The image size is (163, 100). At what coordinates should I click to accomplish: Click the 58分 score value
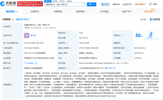(x=139, y=36)
